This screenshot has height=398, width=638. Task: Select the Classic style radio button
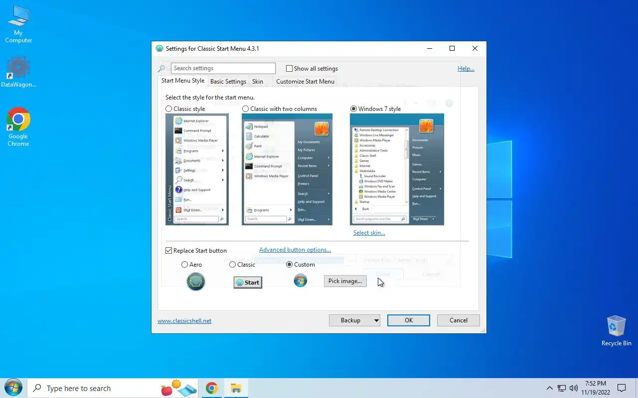[169, 109]
